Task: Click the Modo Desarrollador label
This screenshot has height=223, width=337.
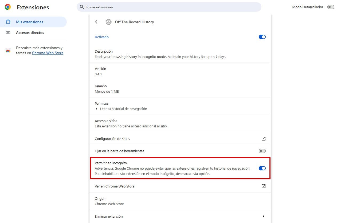Action: click(x=308, y=7)
